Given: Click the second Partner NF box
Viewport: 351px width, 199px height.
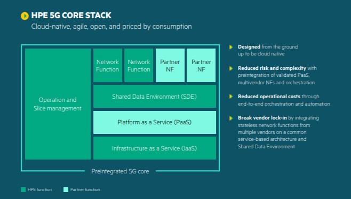Looking at the screenshot, I should tap(201, 66).
